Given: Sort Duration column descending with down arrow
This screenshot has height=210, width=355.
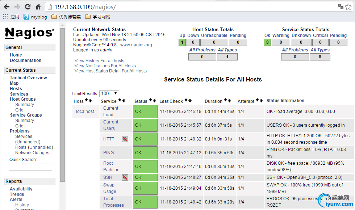Looking at the screenshot, I should click(x=229, y=101).
